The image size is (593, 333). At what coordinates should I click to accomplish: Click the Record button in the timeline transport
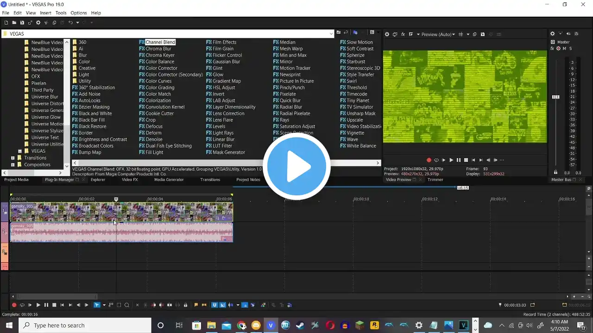pos(14,305)
